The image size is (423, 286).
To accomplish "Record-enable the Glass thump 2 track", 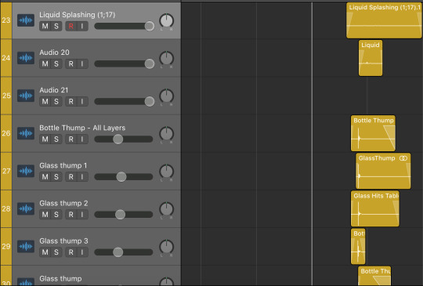I will point(70,215).
